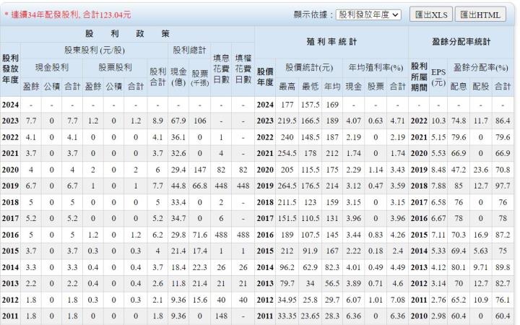The image size is (520, 325).
Task: Click the 106 stock total in the 2023 row
Action: (x=199, y=121)
